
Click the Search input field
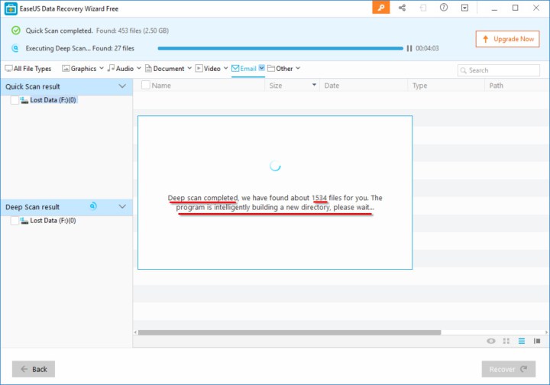pyautogui.click(x=499, y=70)
